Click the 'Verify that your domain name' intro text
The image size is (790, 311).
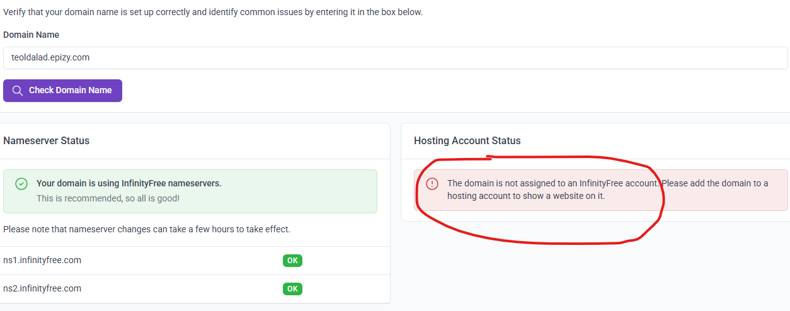click(x=213, y=12)
